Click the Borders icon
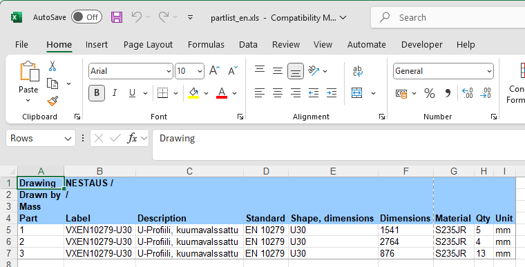 [163, 93]
